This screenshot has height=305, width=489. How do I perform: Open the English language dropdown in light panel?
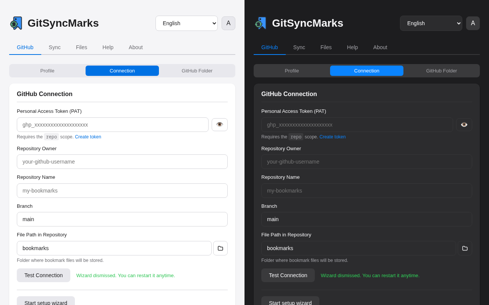186,23
